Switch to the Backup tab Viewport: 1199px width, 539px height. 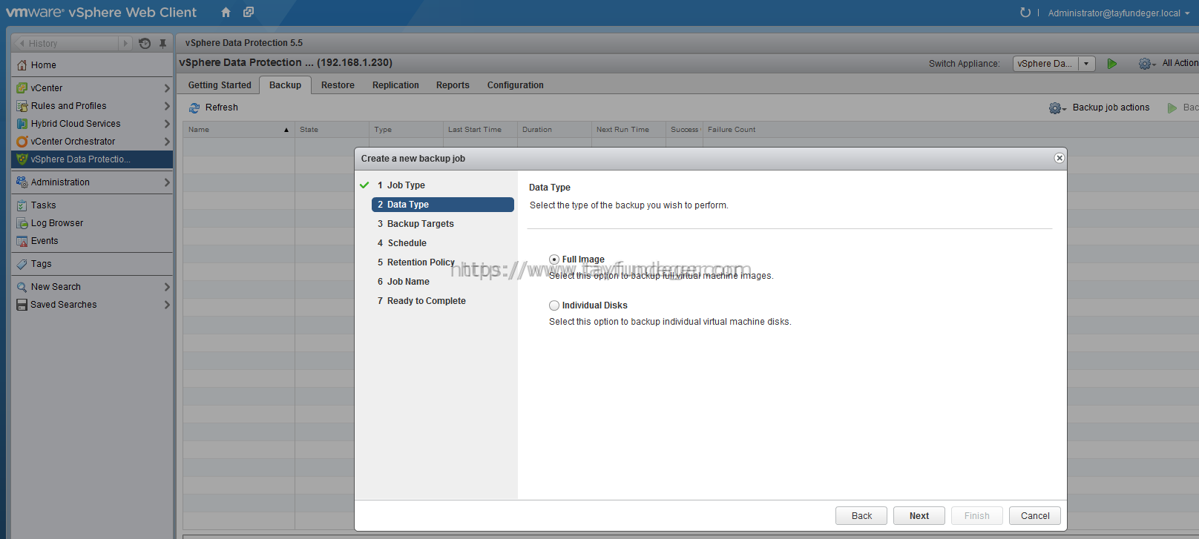[x=285, y=85]
